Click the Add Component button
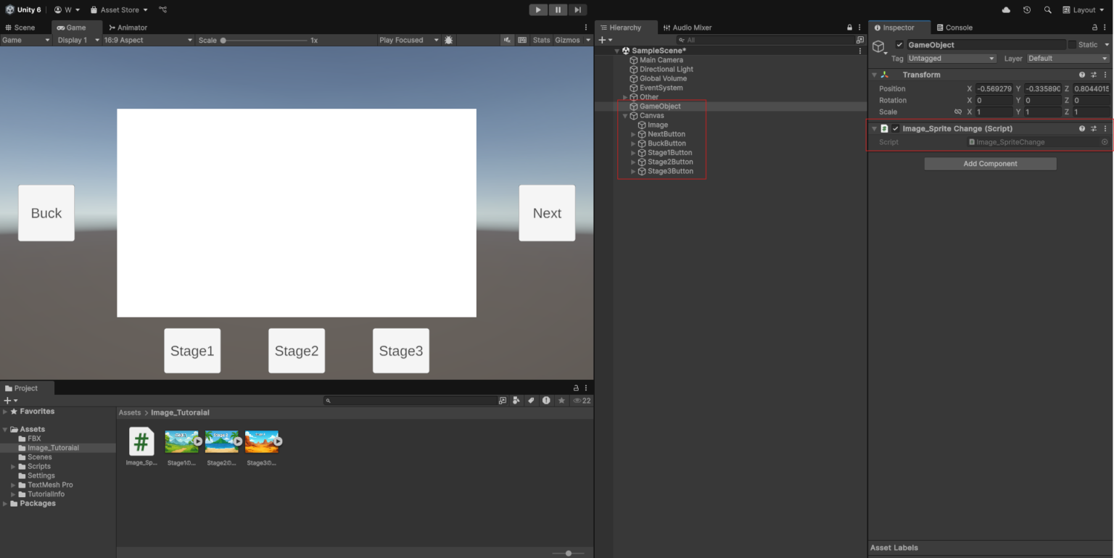 point(989,163)
